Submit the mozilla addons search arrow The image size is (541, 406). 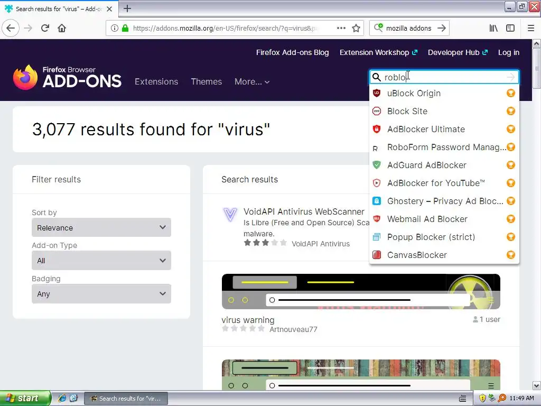442,29
